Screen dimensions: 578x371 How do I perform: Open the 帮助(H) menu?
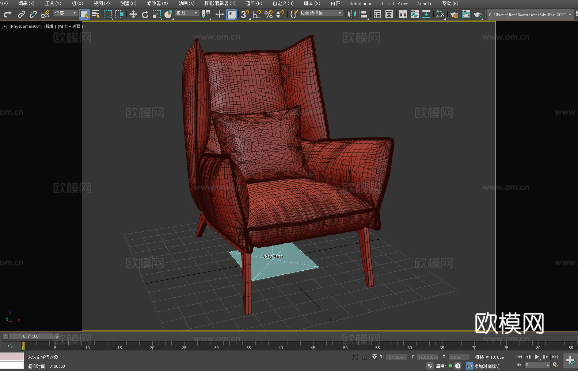tap(450, 3)
